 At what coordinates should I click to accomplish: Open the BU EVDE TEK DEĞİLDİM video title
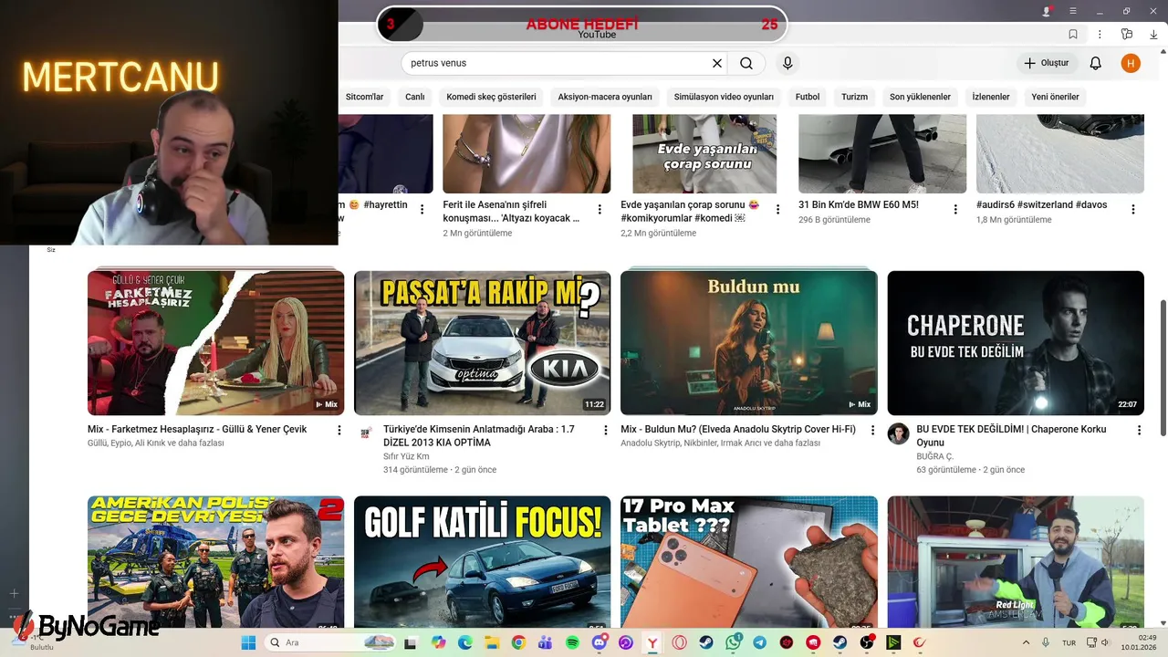1011,435
